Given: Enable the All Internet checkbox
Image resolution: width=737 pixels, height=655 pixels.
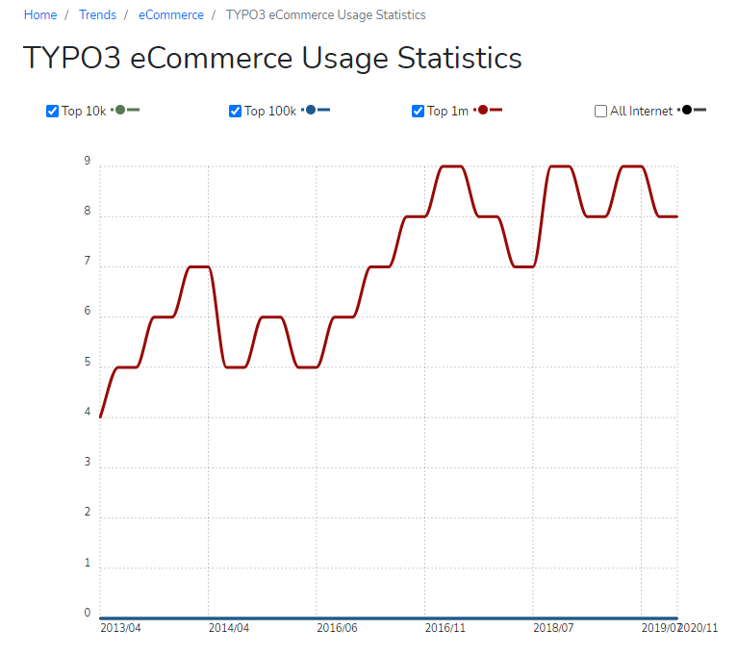Looking at the screenshot, I should 600,111.
